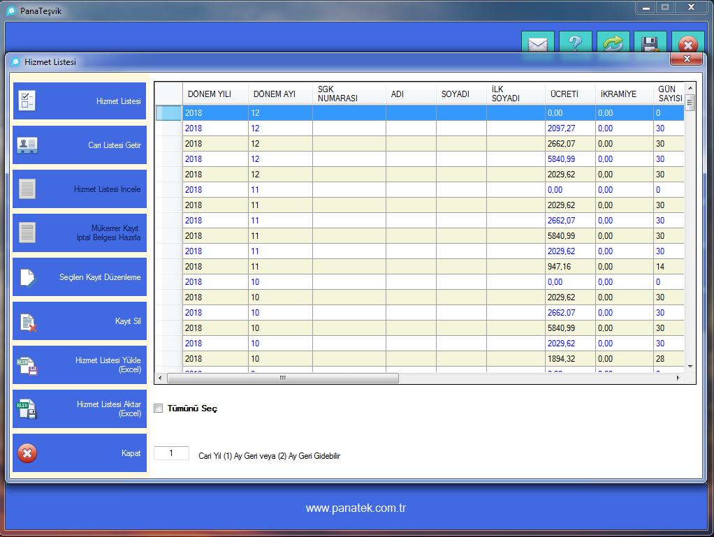Click the İKRAMİYE column header
The height and width of the screenshot is (537, 714).
click(625, 94)
